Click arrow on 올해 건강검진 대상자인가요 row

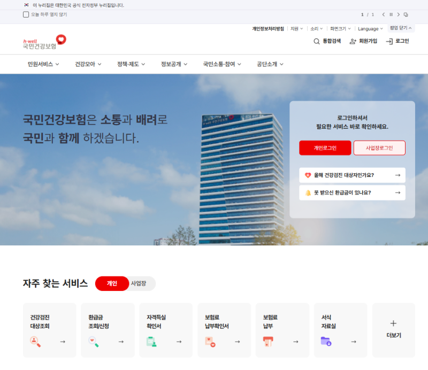tap(398, 175)
